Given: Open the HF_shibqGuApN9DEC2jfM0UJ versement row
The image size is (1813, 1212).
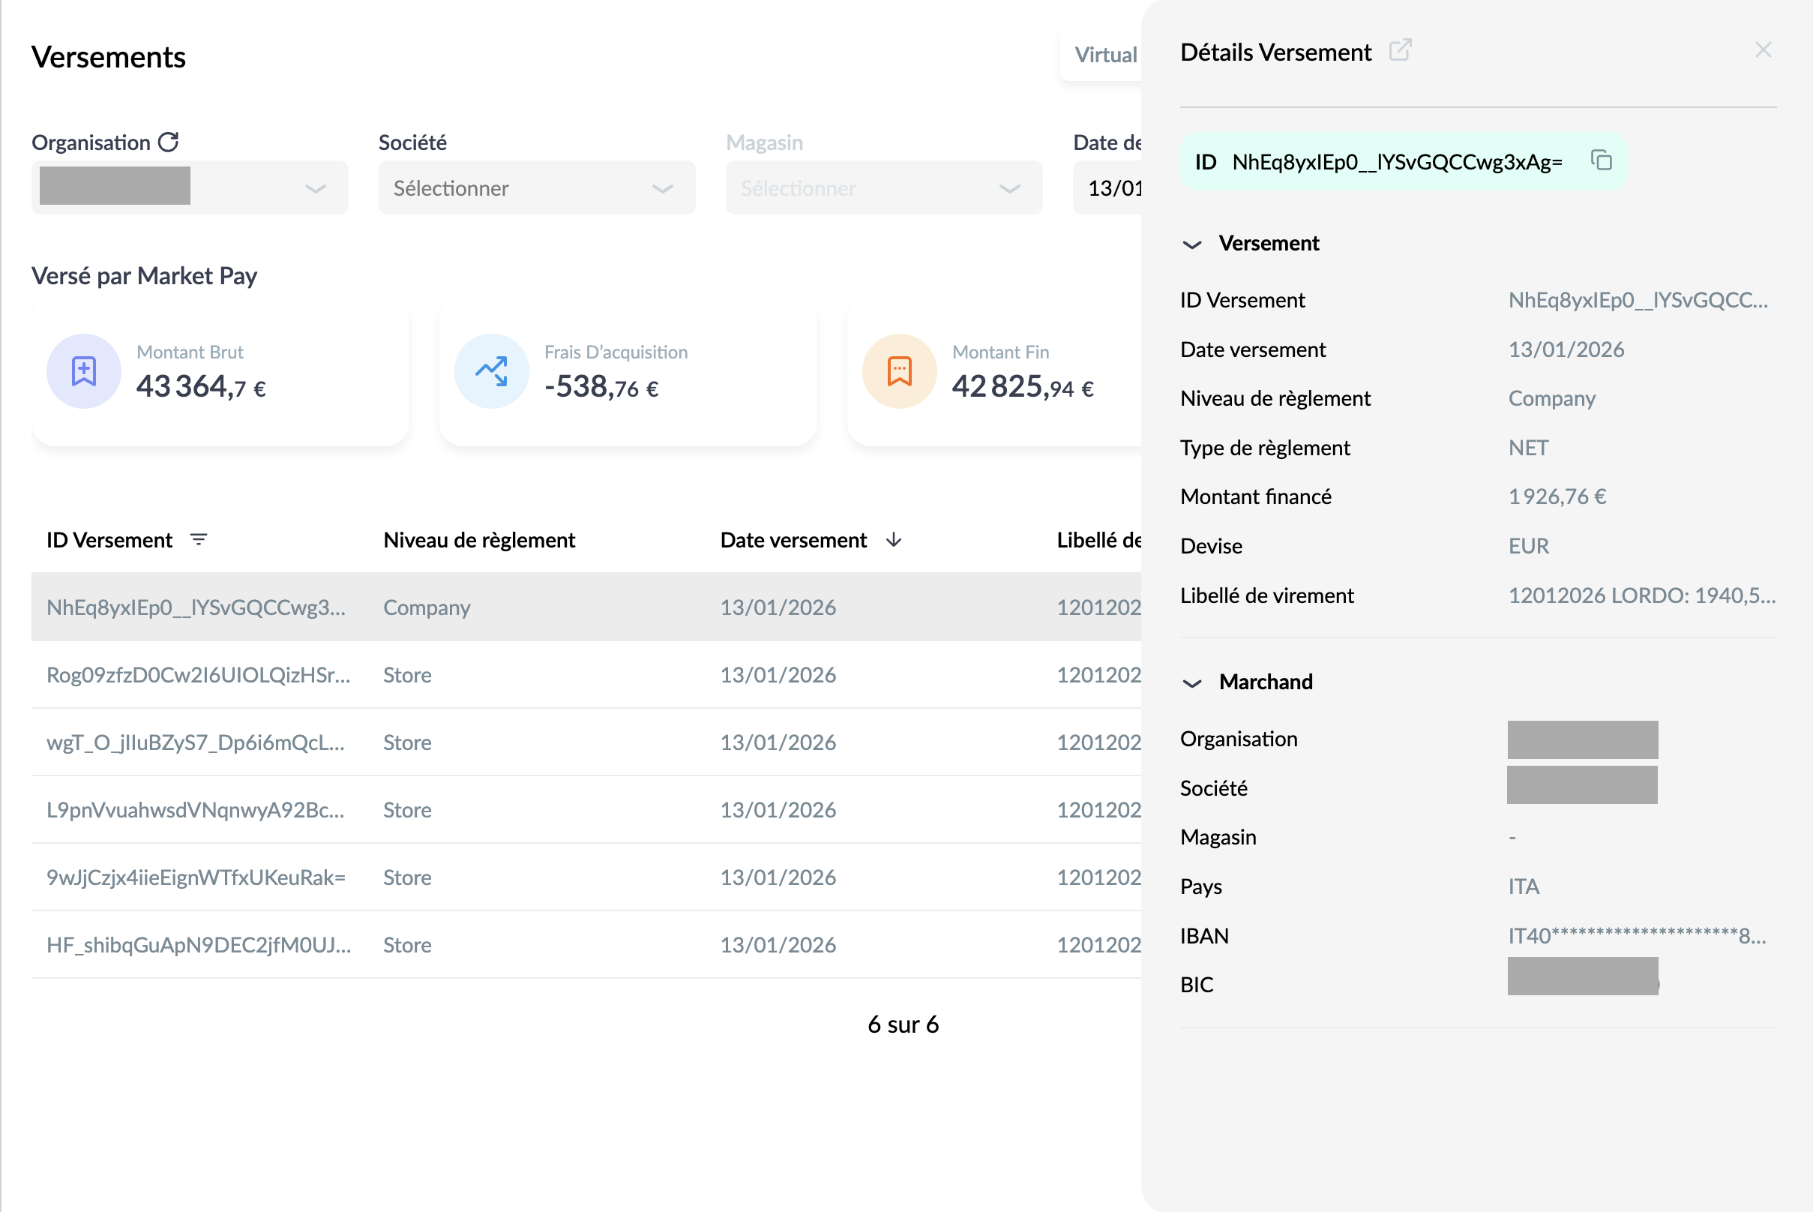Looking at the screenshot, I should pyautogui.click(x=586, y=944).
